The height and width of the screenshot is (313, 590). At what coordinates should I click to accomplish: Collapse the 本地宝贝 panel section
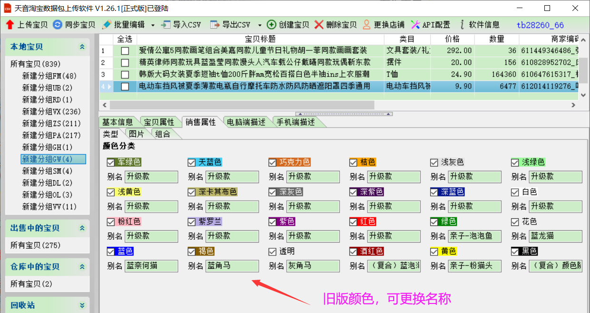[82, 47]
